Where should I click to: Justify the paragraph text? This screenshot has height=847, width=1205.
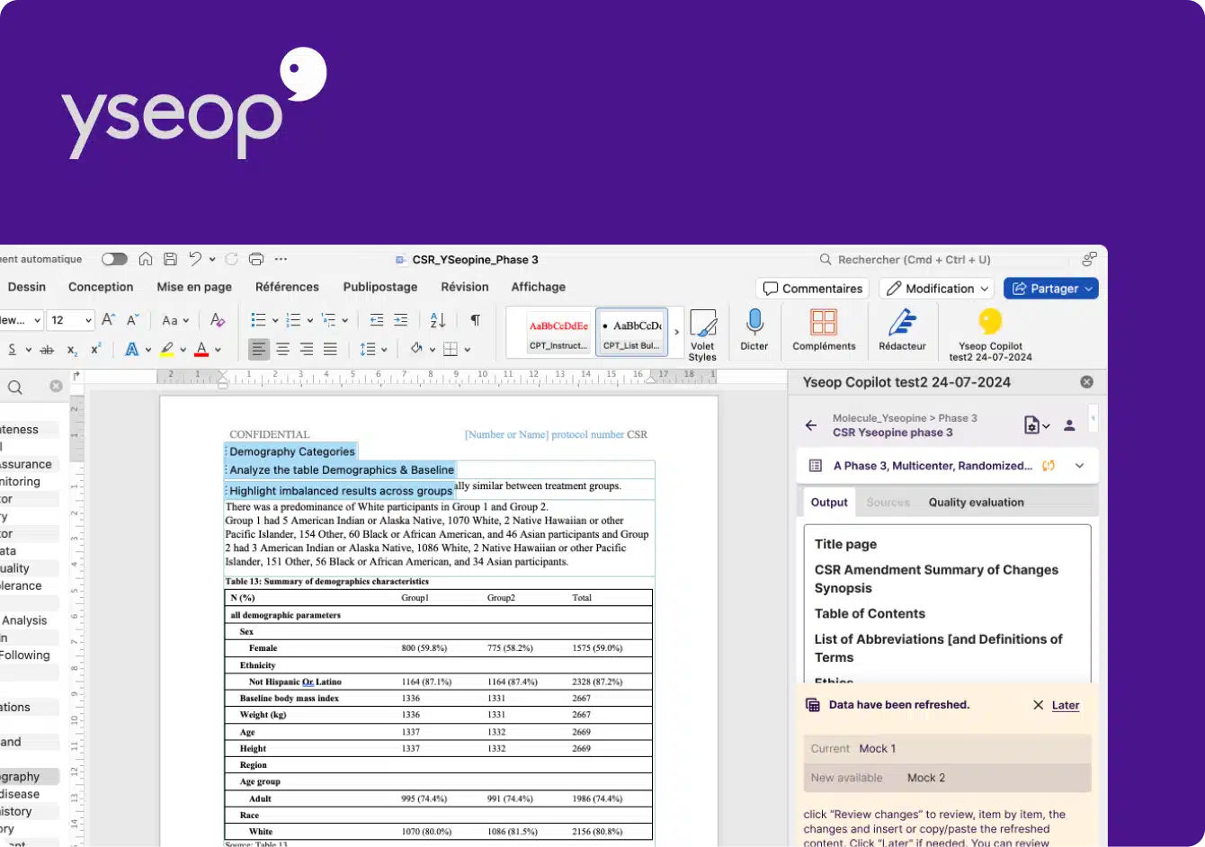point(330,349)
